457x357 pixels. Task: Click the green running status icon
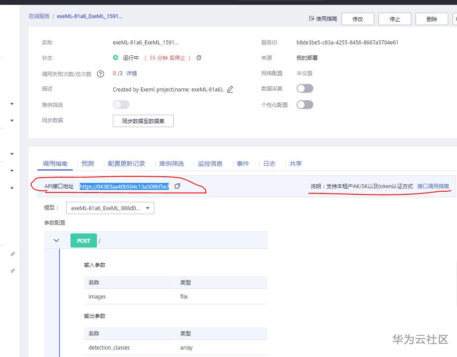(x=116, y=58)
